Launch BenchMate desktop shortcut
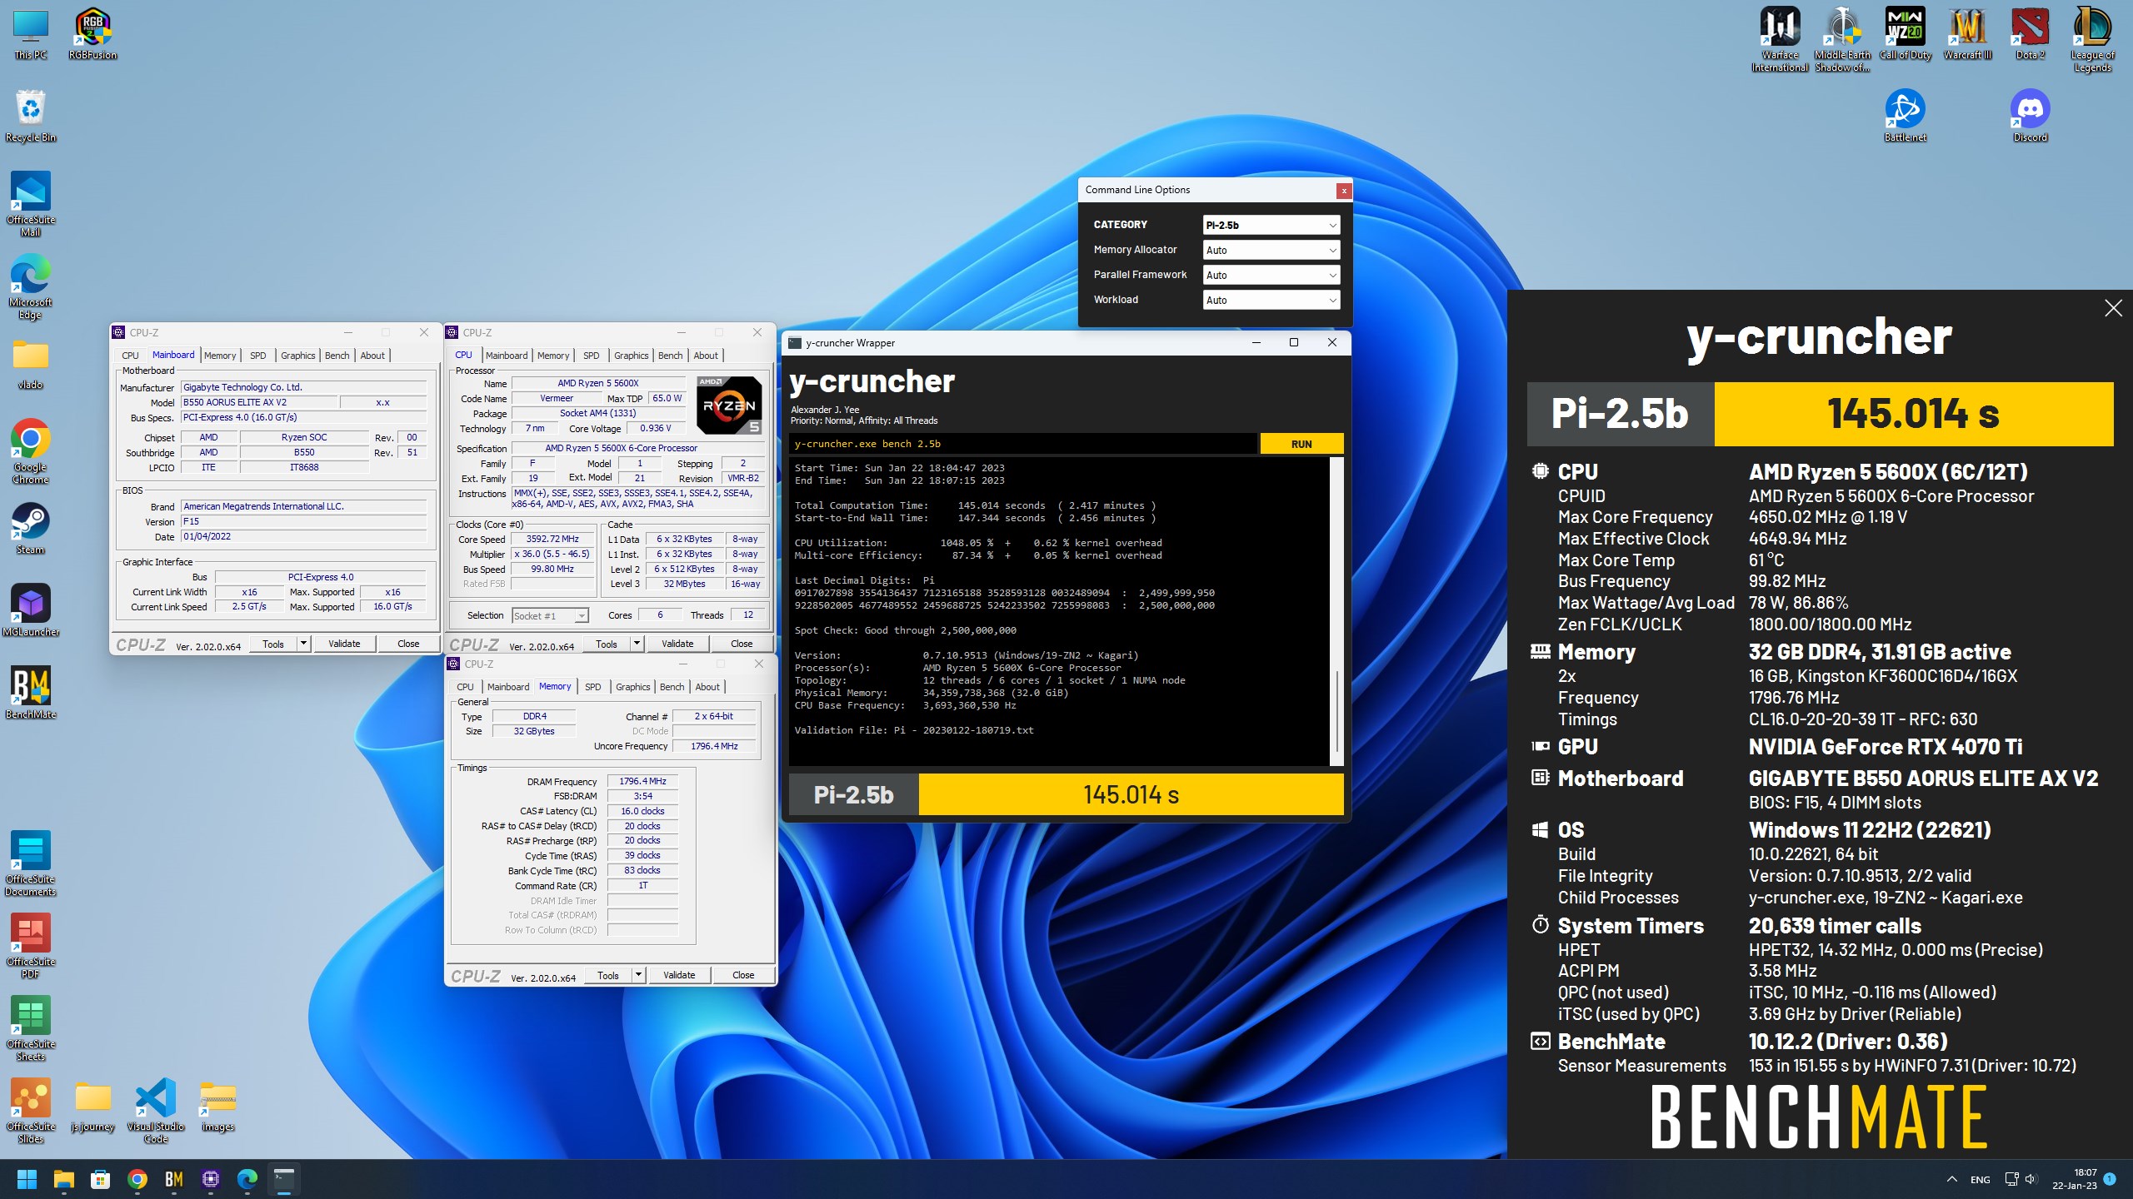 click(31, 693)
